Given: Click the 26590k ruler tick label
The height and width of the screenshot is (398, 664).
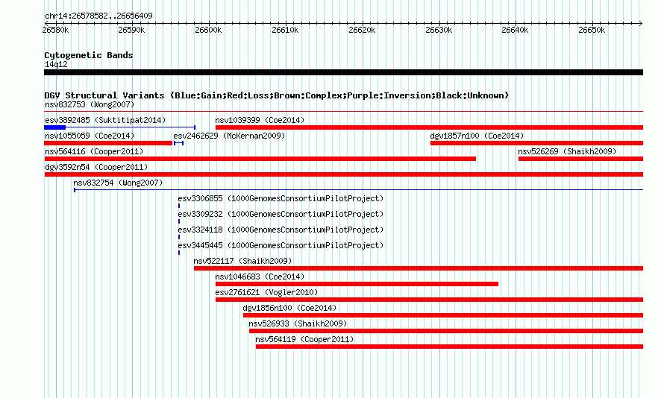Looking at the screenshot, I should (132, 30).
